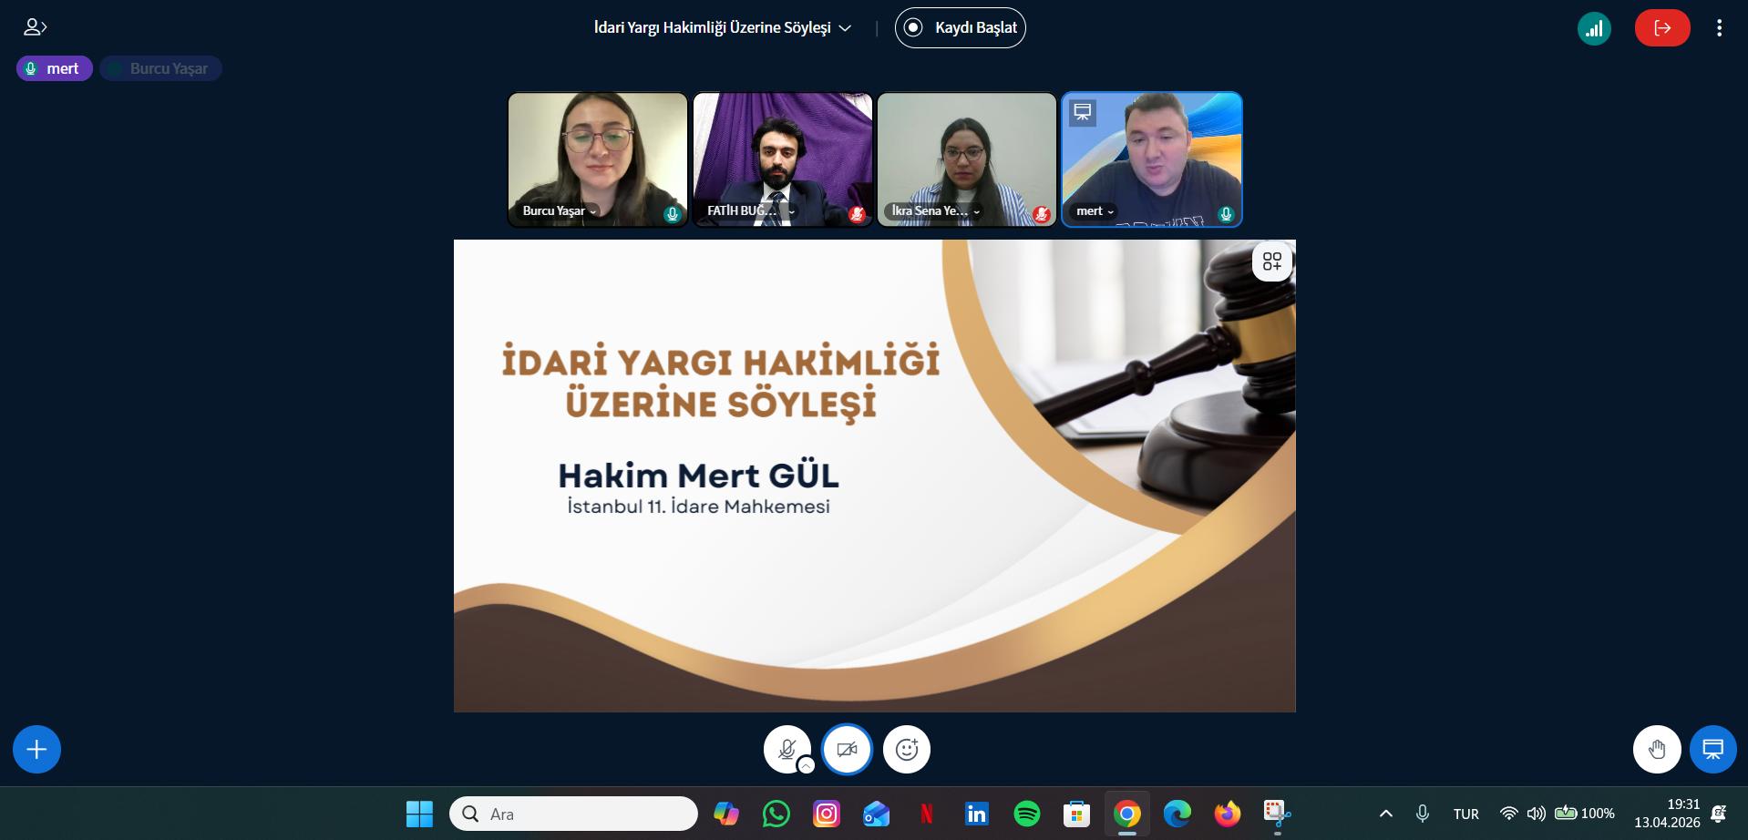The height and width of the screenshot is (840, 1748).
Task: Start recording with Kaydı Başlat
Action: coord(960,28)
